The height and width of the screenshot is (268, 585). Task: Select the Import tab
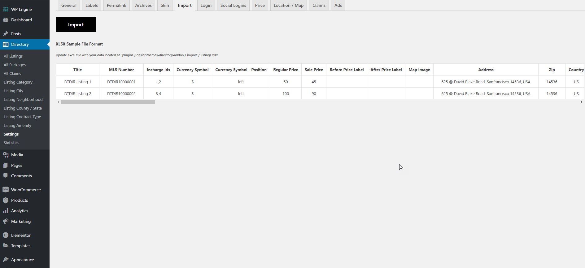pos(185,5)
